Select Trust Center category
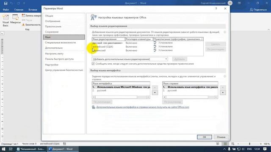The width and height of the screenshot is (271, 152). point(64,70)
